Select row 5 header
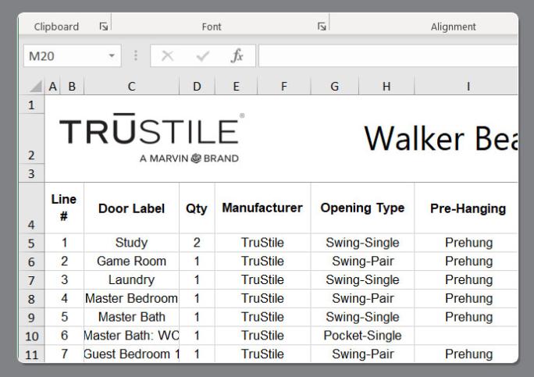 tap(31, 243)
